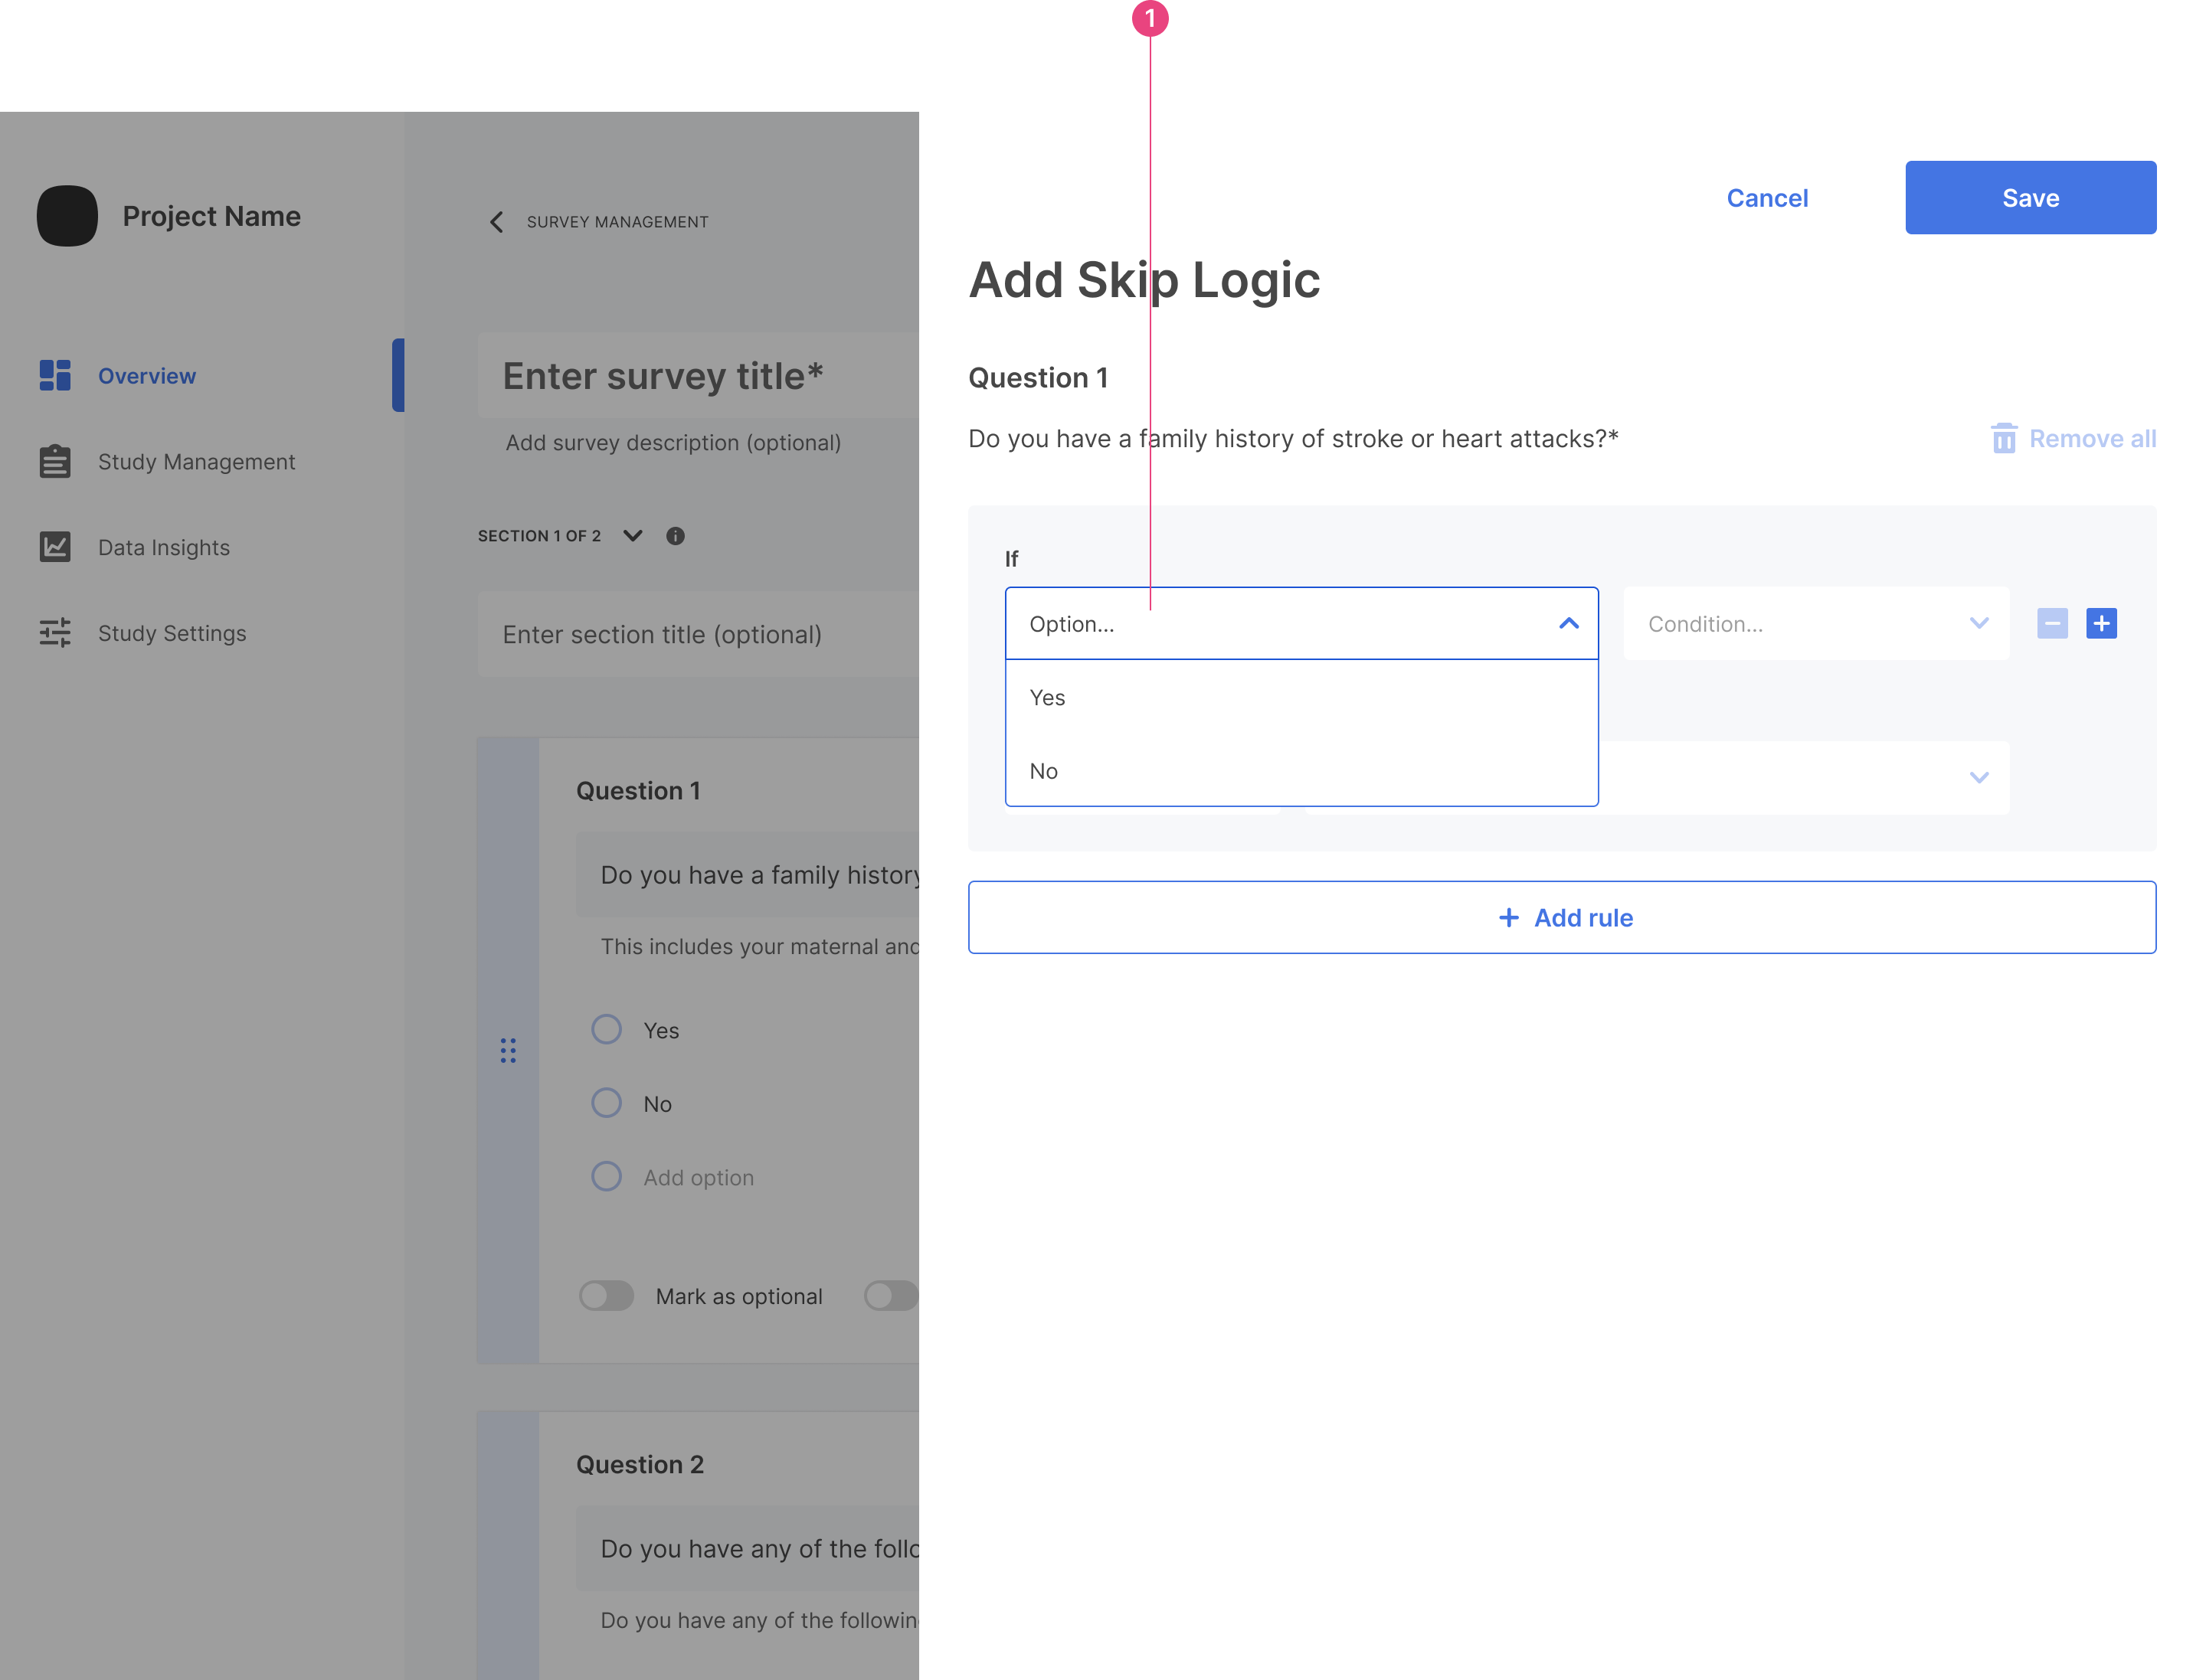2206x1680 pixels.
Task: Collapse the open Option dropdown
Action: click(x=1568, y=623)
